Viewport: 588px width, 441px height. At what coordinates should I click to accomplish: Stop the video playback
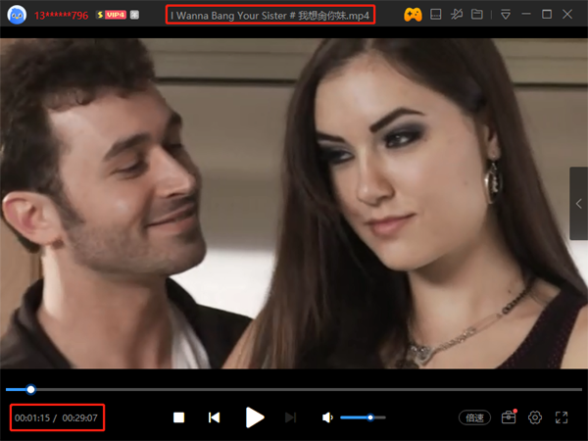pyautogui.click(x=178, y=417)
